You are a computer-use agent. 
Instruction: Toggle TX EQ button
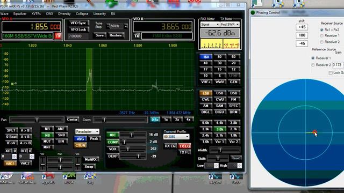[184, 146]
